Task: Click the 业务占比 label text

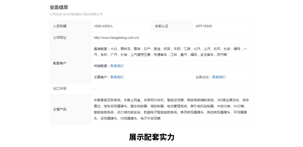Action: pyautogui.click(x=203, y=77)
